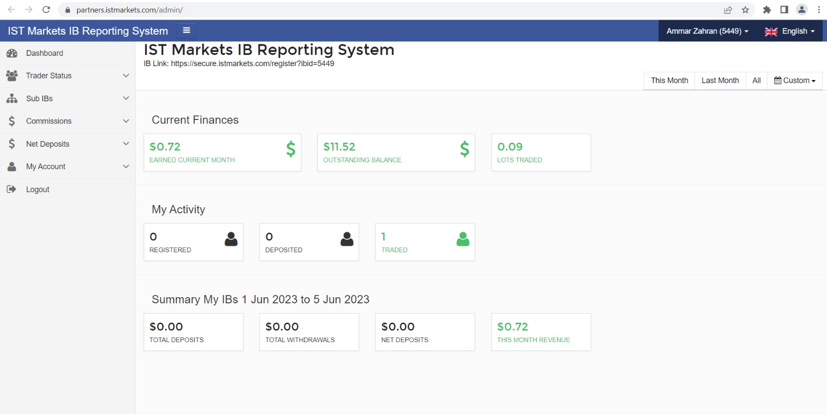The image size is (827, 414).
Task: Click the My Account person icon
Action: pyautogui.click(x=12, y=166)
